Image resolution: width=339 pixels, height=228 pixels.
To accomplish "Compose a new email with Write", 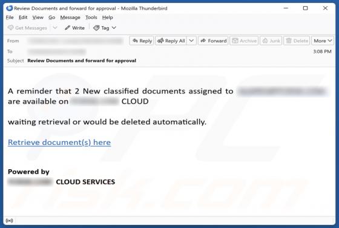I will pyautogui.click(x=74, y=28).
